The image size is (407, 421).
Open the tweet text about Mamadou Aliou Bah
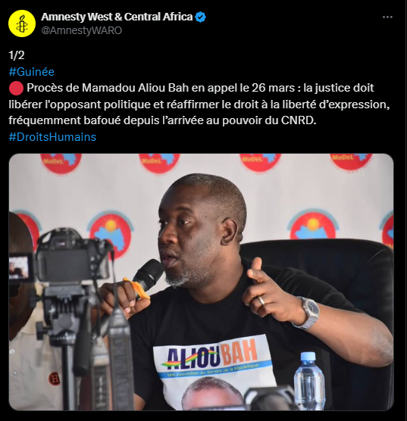(199, 104)
